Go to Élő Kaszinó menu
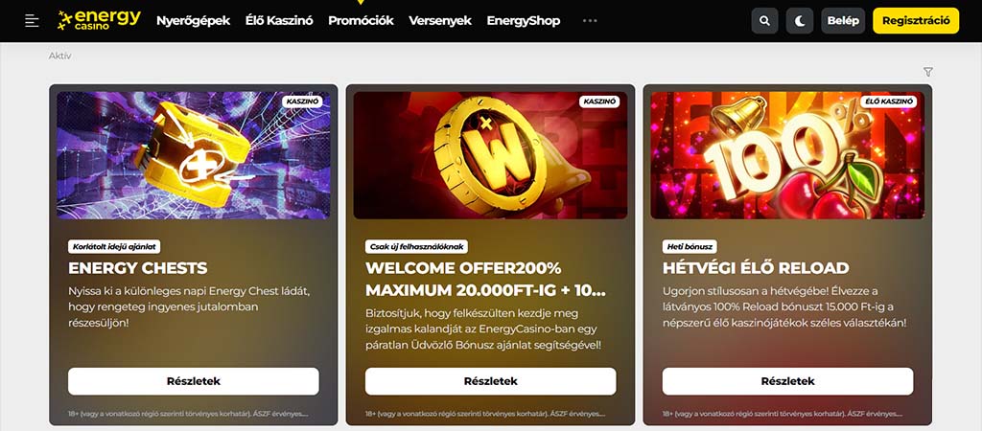Image resolution: width=982 pixels, height=431 pixels. (279, 21)
